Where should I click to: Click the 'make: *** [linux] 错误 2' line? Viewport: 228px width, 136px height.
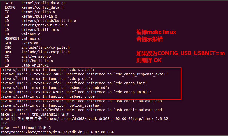point(26,128)
